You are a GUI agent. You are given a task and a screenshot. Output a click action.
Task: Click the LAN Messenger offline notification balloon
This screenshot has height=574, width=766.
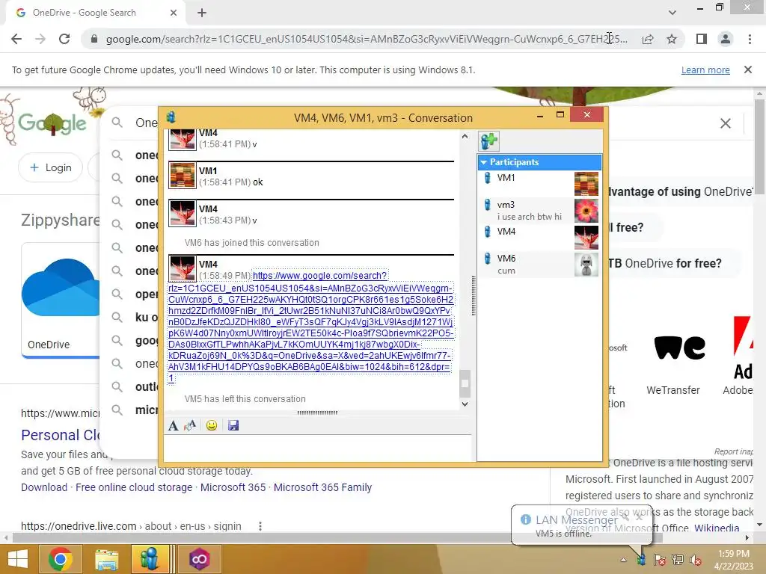581,525
